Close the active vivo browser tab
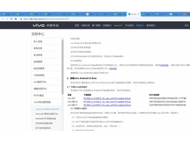The height and width of the screenshot is (143, 190). click(x=139, y=14)
